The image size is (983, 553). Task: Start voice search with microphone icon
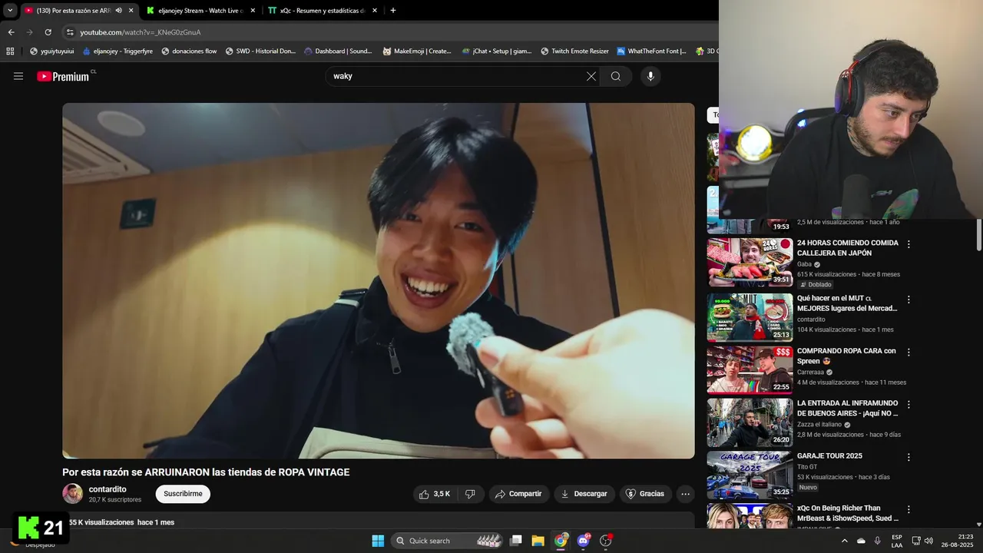click(x=650, y=76)
